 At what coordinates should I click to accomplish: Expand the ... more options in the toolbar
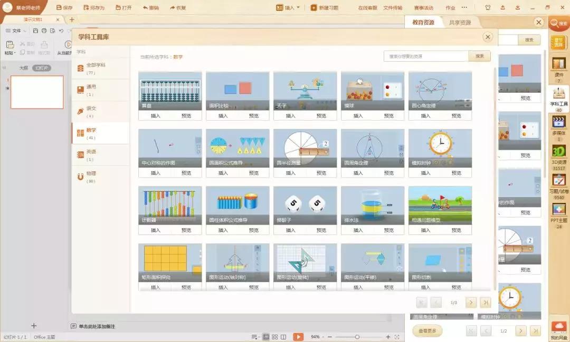point(463,7)
